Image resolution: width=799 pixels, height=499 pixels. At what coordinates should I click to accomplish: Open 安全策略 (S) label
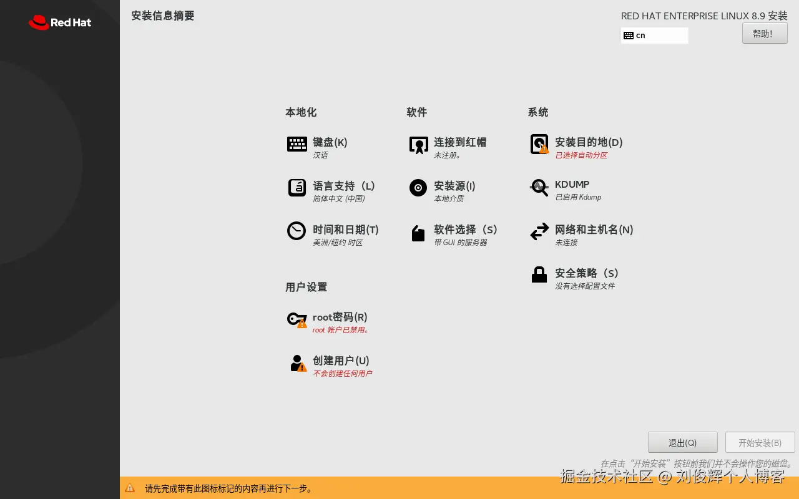coord(587,273)
